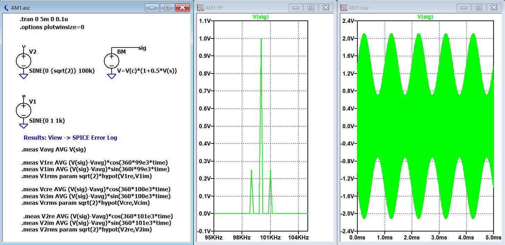Click the .meas V2re directive line
The width and height of the screenshot is (505, 245).
tap(98, 216)
